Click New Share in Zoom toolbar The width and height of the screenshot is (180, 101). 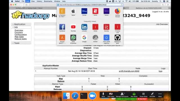[x=134, y=95]
